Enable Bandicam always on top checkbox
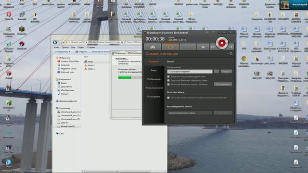The width and height of the screenshot is (308, 173). pyautogui.click(x=168, y=76)
